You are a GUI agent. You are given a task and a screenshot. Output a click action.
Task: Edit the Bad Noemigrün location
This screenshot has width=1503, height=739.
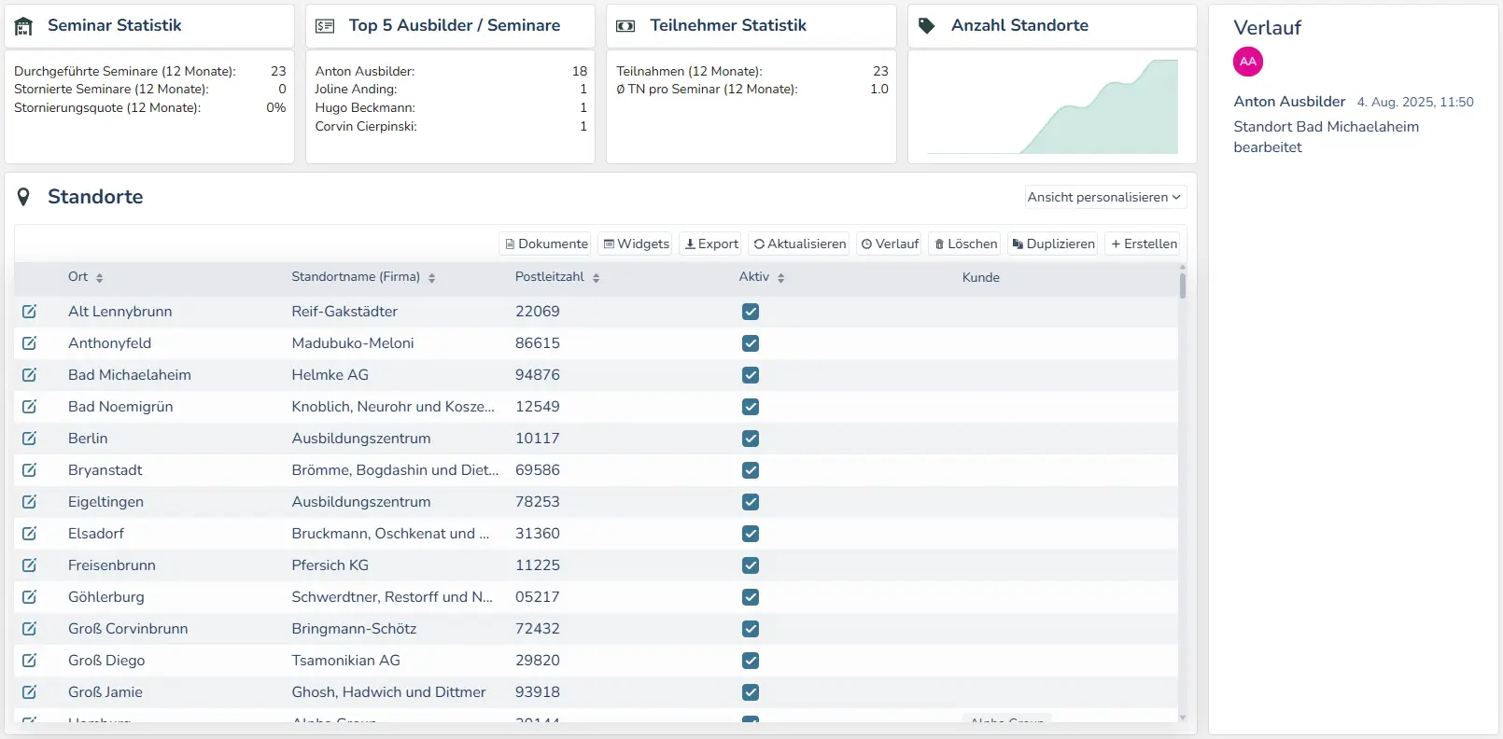point(30,407)
